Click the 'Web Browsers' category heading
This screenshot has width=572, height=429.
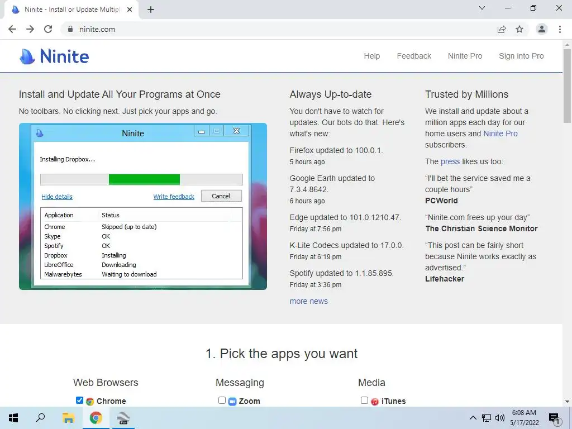pyautogui.click(x=106, y=383)
